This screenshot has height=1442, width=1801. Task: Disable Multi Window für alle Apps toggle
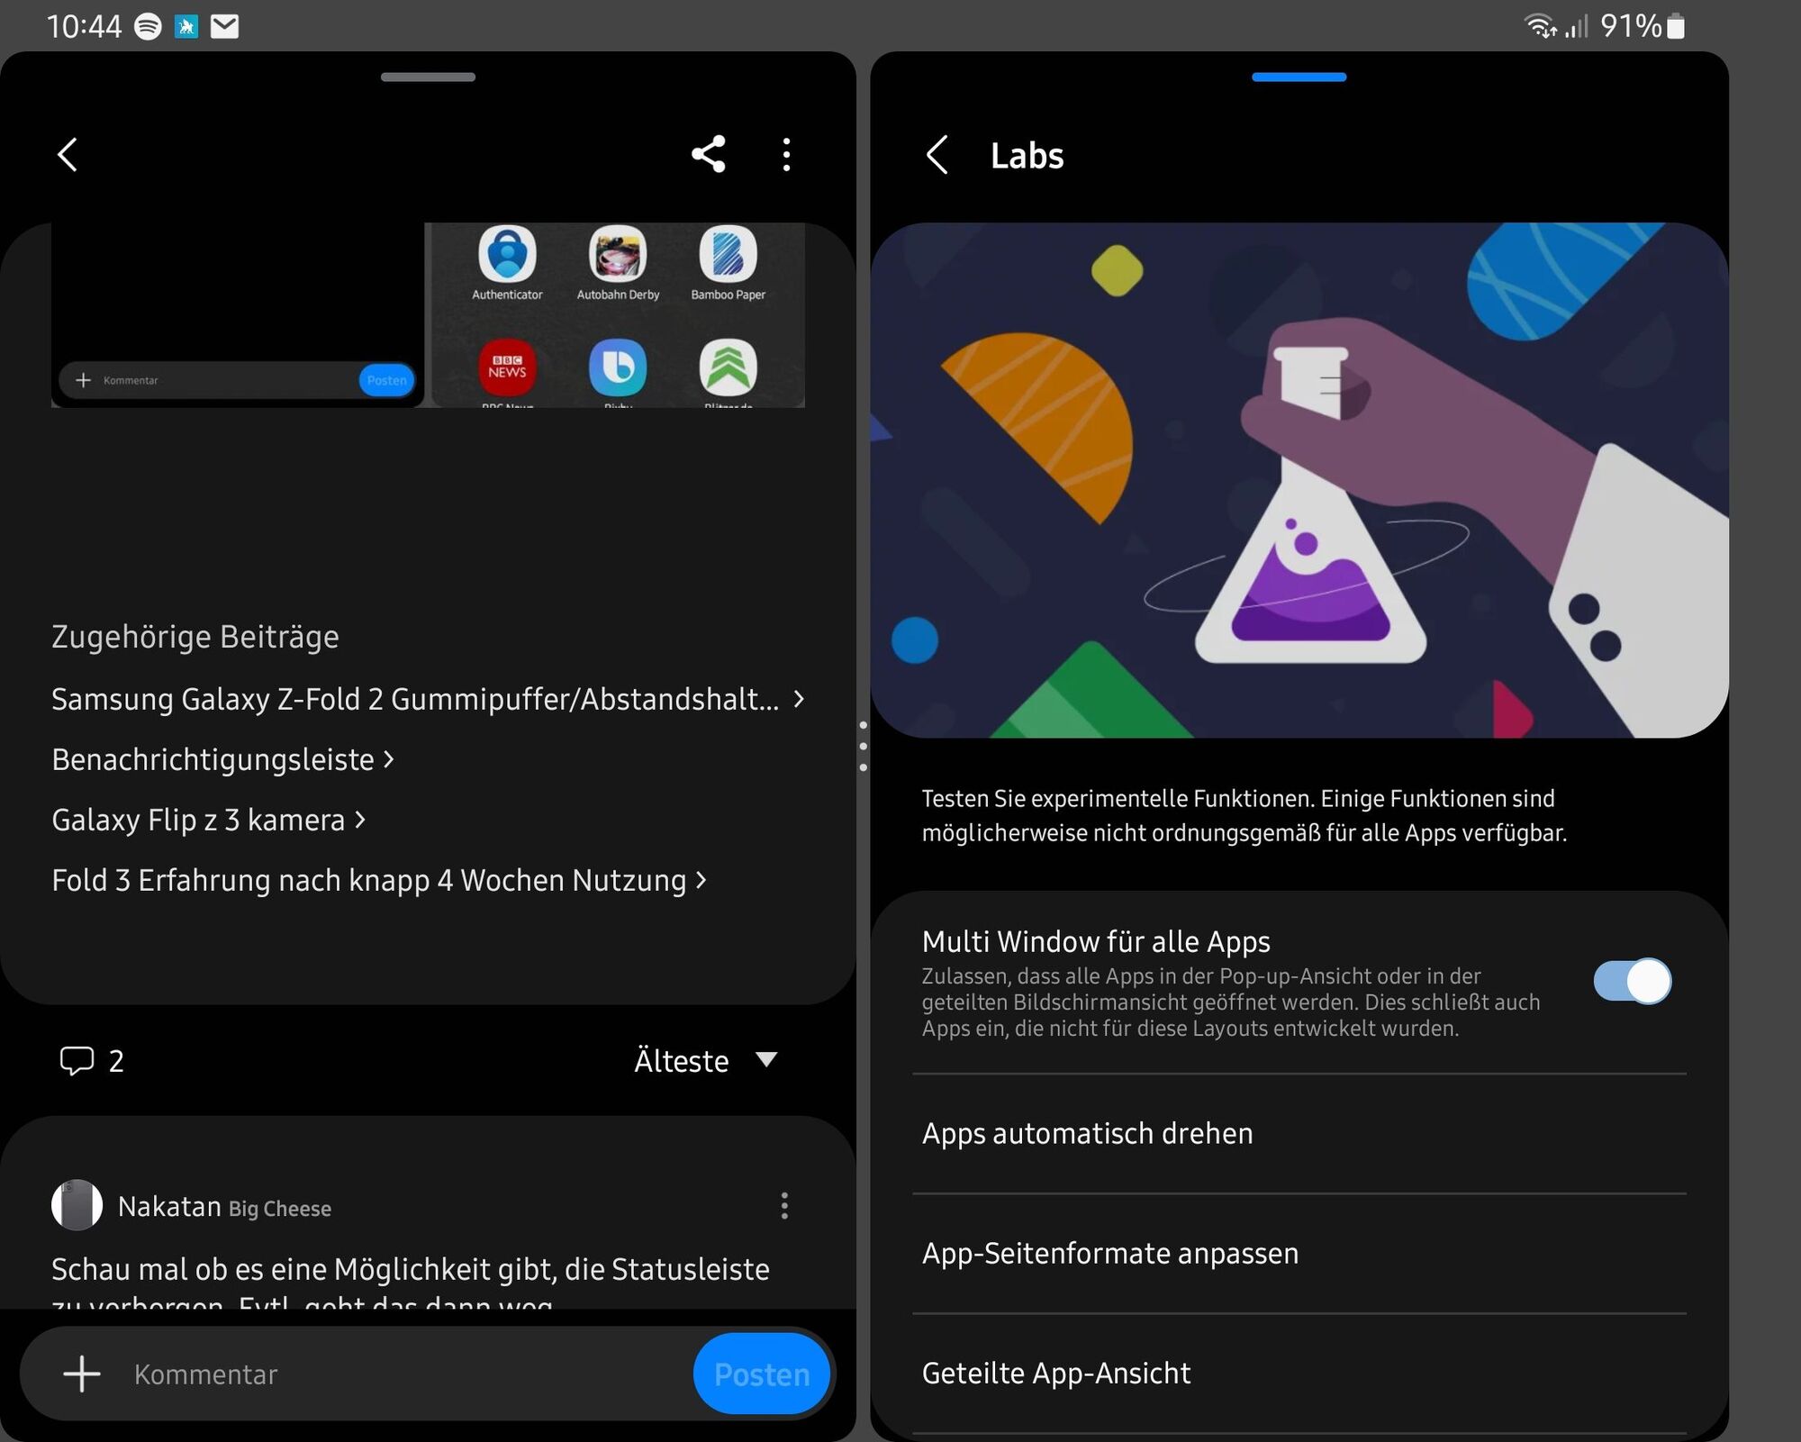[x=1632, y=981]
